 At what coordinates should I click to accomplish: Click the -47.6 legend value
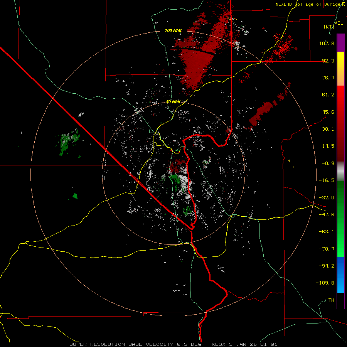327,215
